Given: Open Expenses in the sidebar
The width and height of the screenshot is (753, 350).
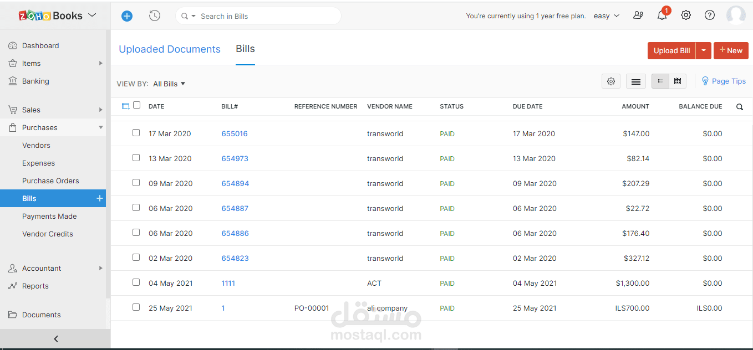Looking at the screenshot, I should tap(38, 163).
